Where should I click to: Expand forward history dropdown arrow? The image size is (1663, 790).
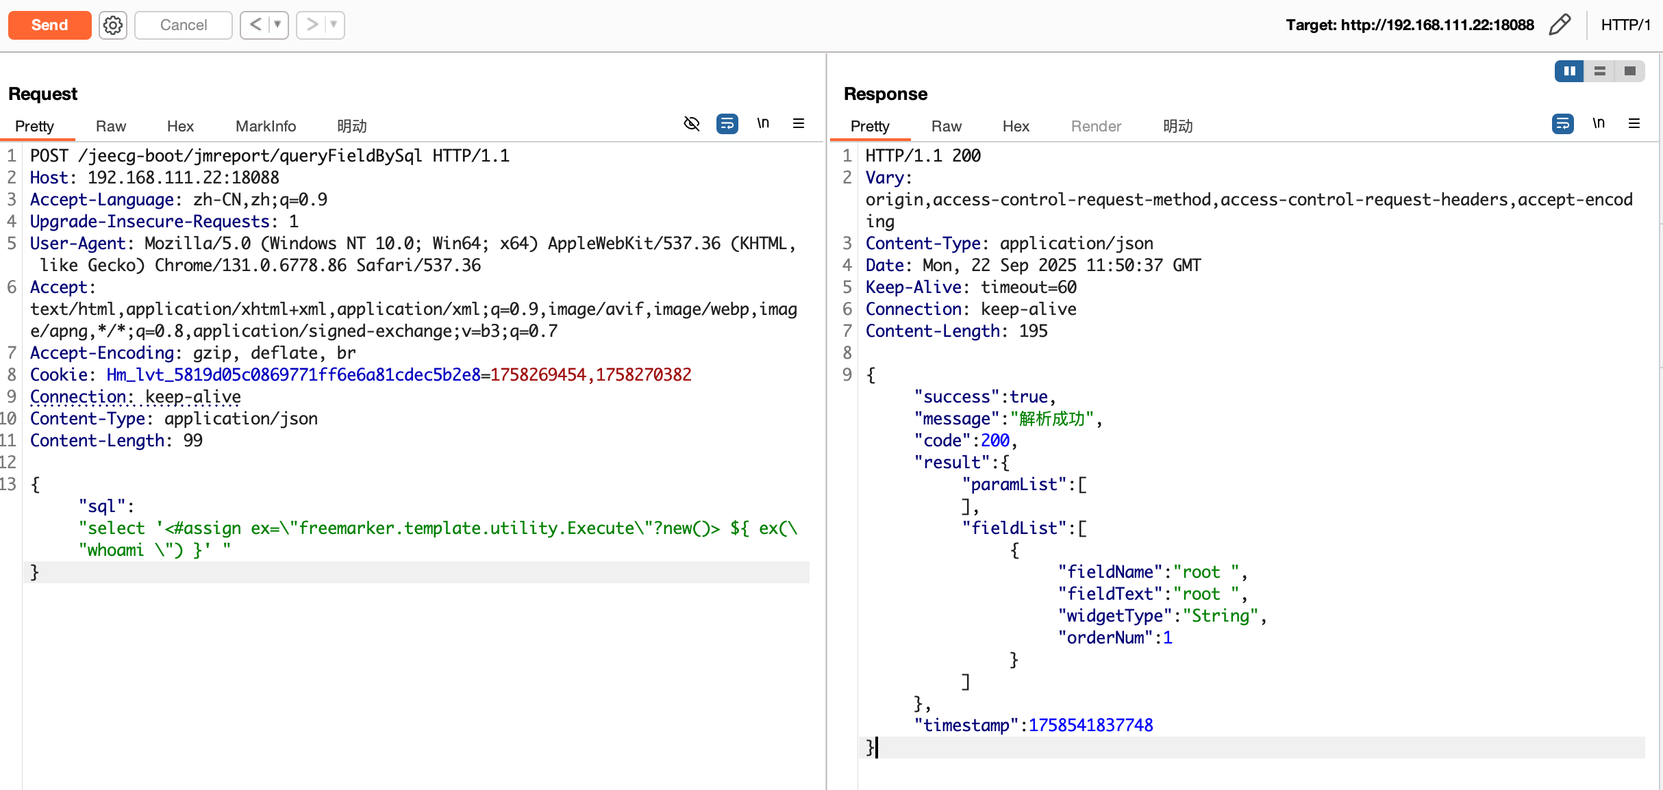pyautogui.click(x=334, y=25)
